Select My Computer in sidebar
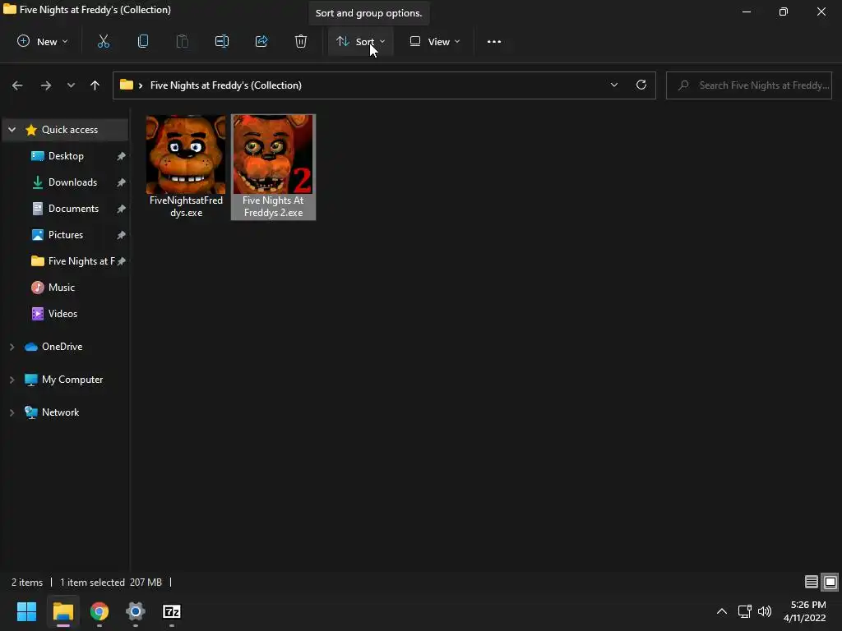 [x=72, y=380]
